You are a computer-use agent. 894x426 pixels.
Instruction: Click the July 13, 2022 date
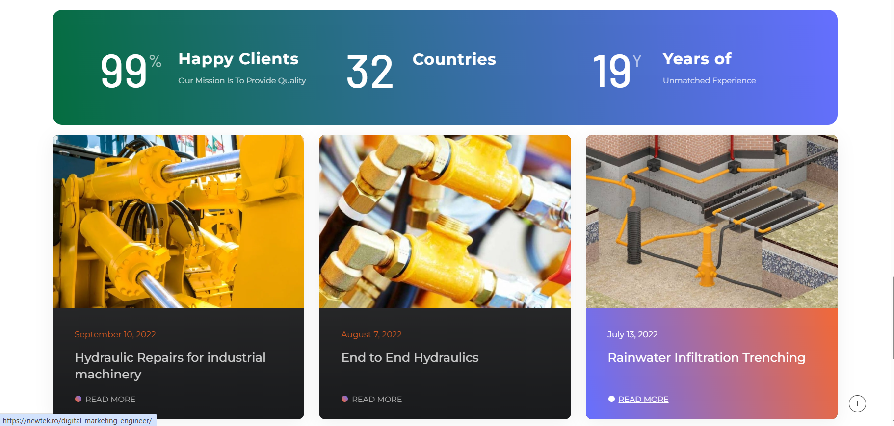click(632, 334)
